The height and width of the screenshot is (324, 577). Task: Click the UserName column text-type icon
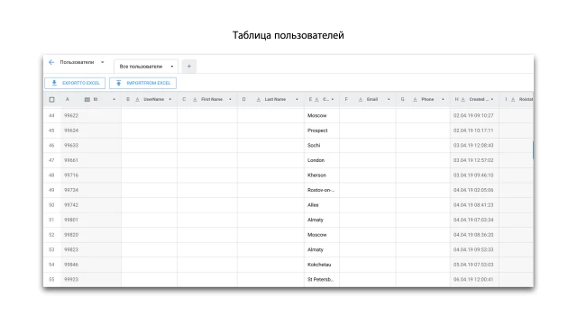coord(137,100)
